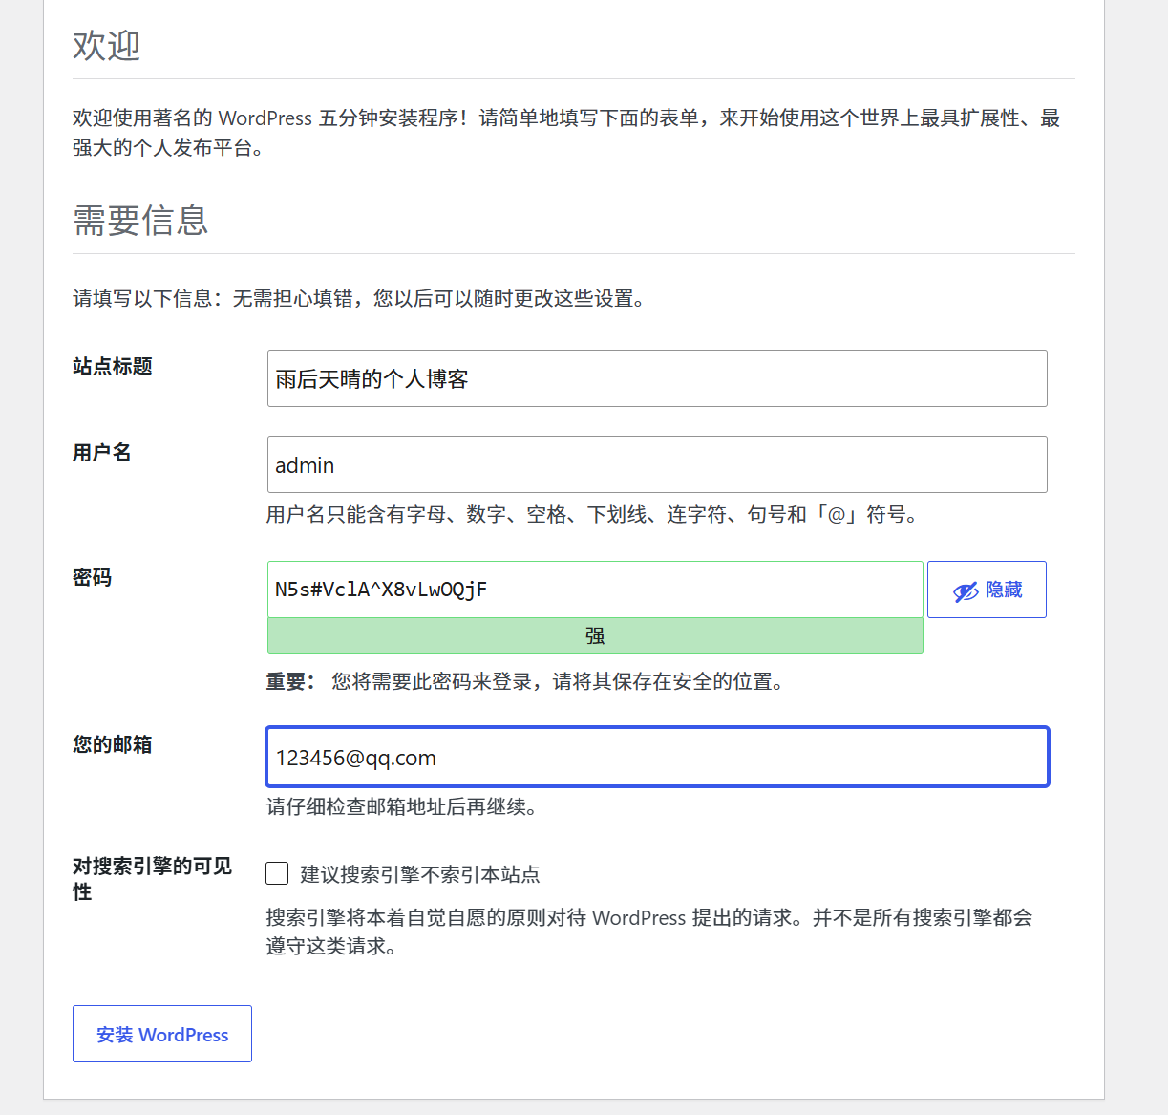Click into the admin username field
Screen dimensions: 1168x1115
657,464
